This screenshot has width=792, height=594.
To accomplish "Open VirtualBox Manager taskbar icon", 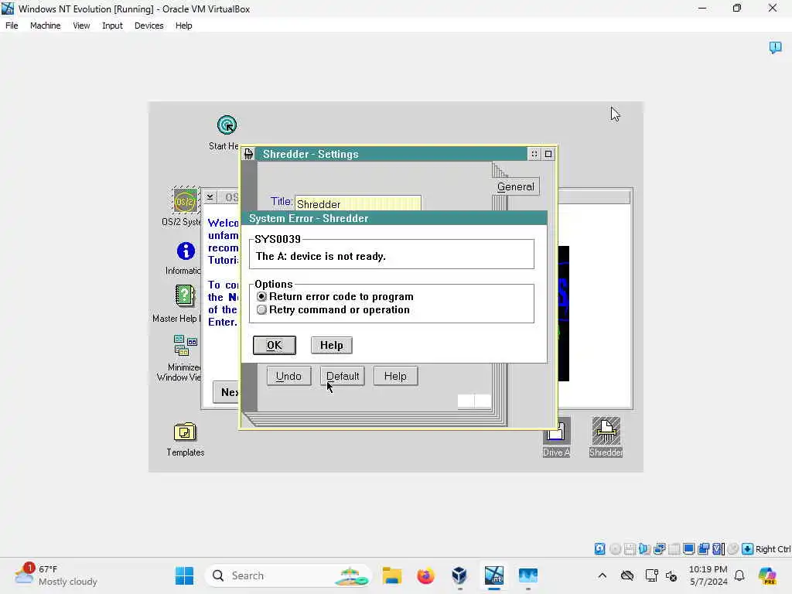I will pos(459,575).
